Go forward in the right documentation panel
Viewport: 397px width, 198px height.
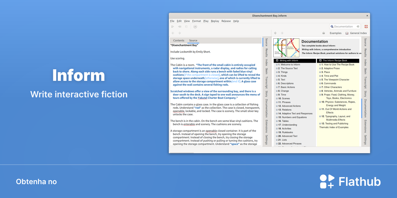[x=282, y=33]
